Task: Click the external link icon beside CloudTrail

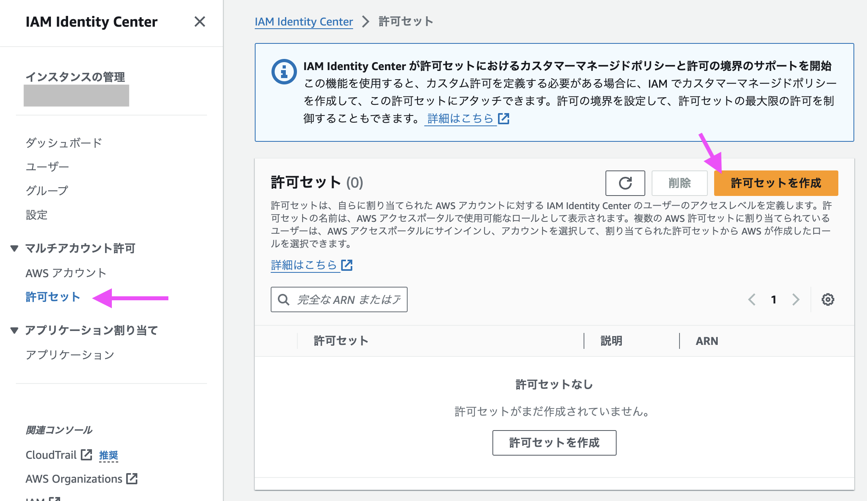Action: pos(86,455)
